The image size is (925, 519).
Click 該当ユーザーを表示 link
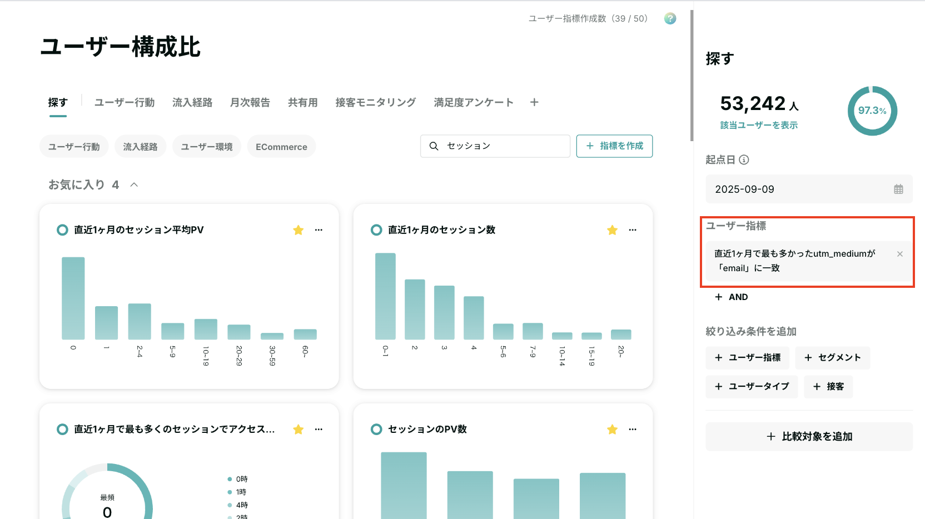759,126
